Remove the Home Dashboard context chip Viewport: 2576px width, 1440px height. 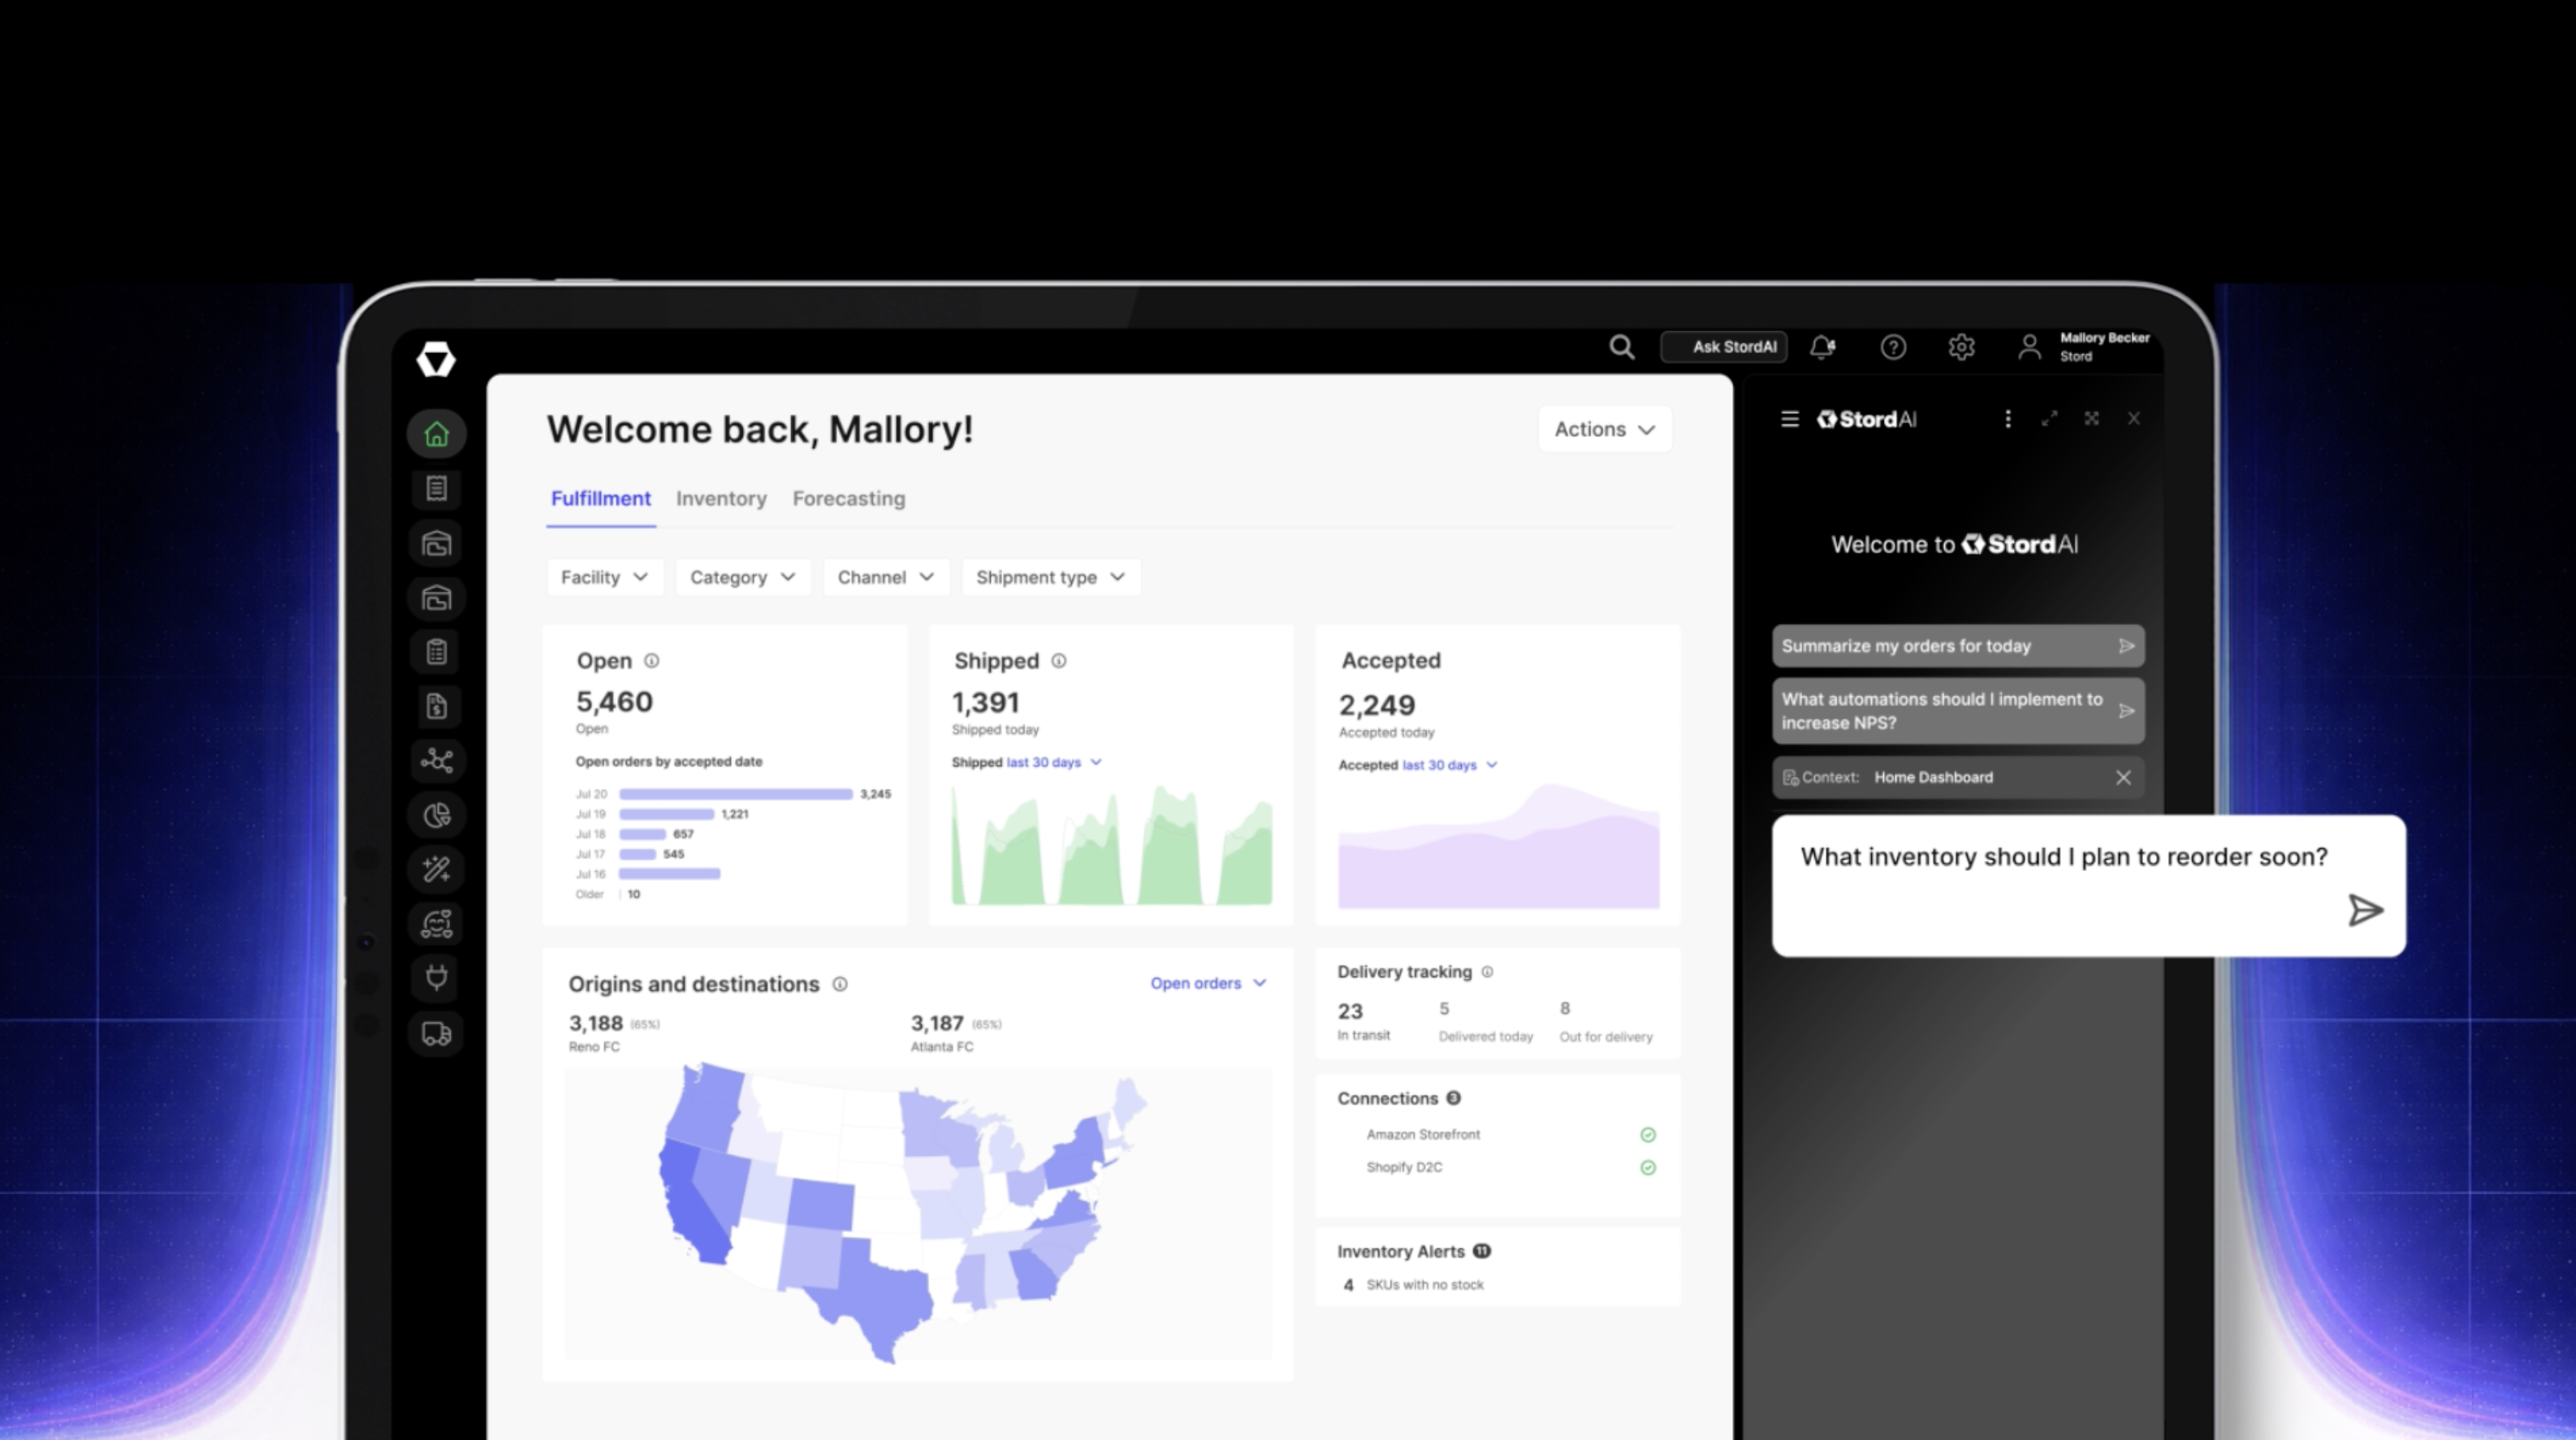pyautogui.click(x=2123, y=778)
